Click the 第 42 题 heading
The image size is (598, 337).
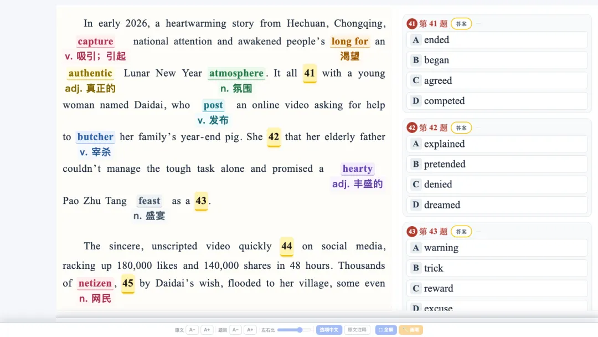point(433,128)
